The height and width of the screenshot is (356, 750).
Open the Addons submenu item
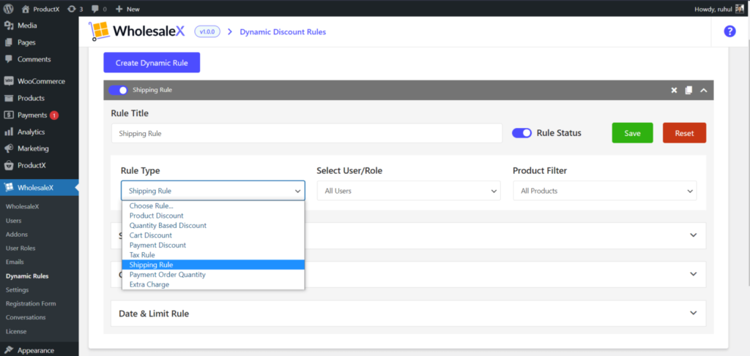17,235
